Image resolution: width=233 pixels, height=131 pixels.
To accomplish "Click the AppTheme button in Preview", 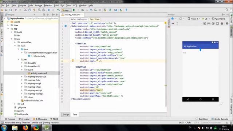I will click(x=218, y=19).
